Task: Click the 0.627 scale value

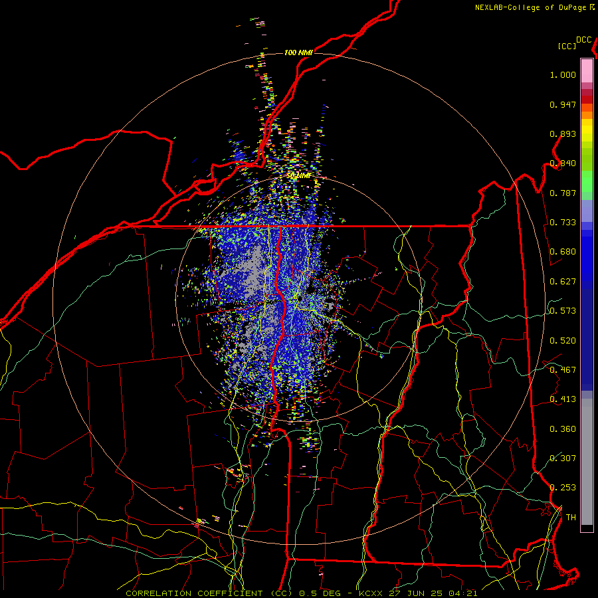Action: (563, 282)
